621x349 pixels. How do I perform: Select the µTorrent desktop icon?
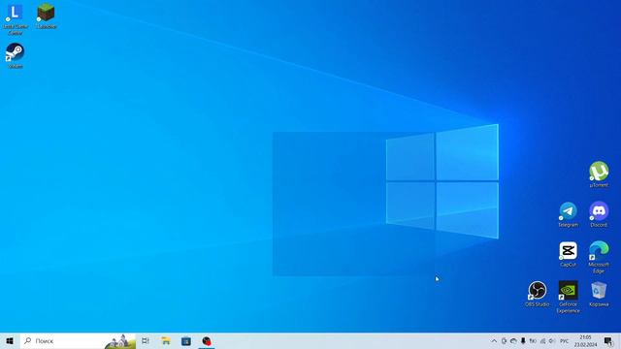[x=599, y=174]
